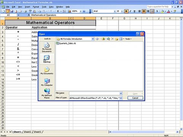
Task: Click the Copy toolbar icon
Action: (40, 11)
